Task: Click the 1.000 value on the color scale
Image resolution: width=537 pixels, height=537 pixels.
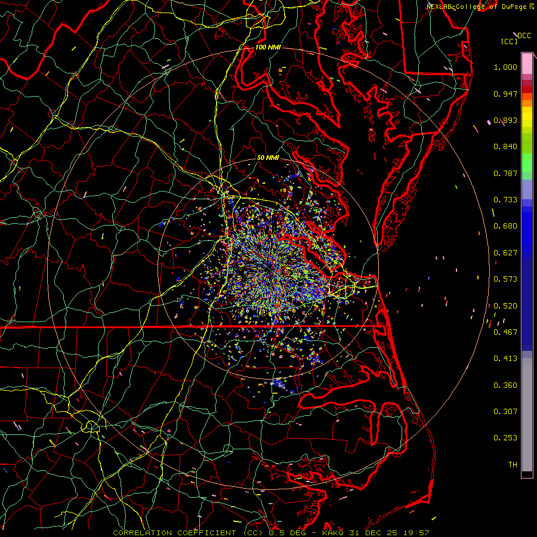Action: 505,67
